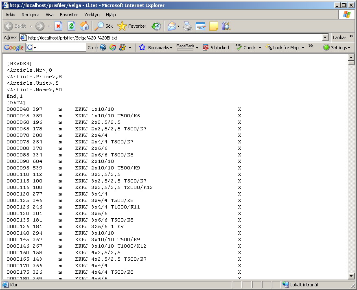Open the PageRank dropdown
This screenshot has width=357, height=290.
(x=197, y=48)
